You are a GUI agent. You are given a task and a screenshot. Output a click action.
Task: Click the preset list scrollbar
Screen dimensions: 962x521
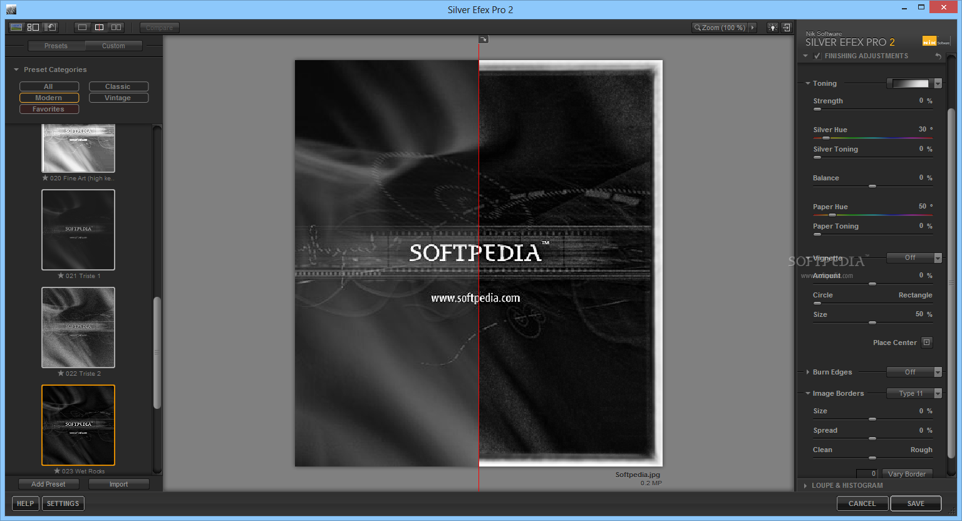pyautogui.click(x=157, y=353)
